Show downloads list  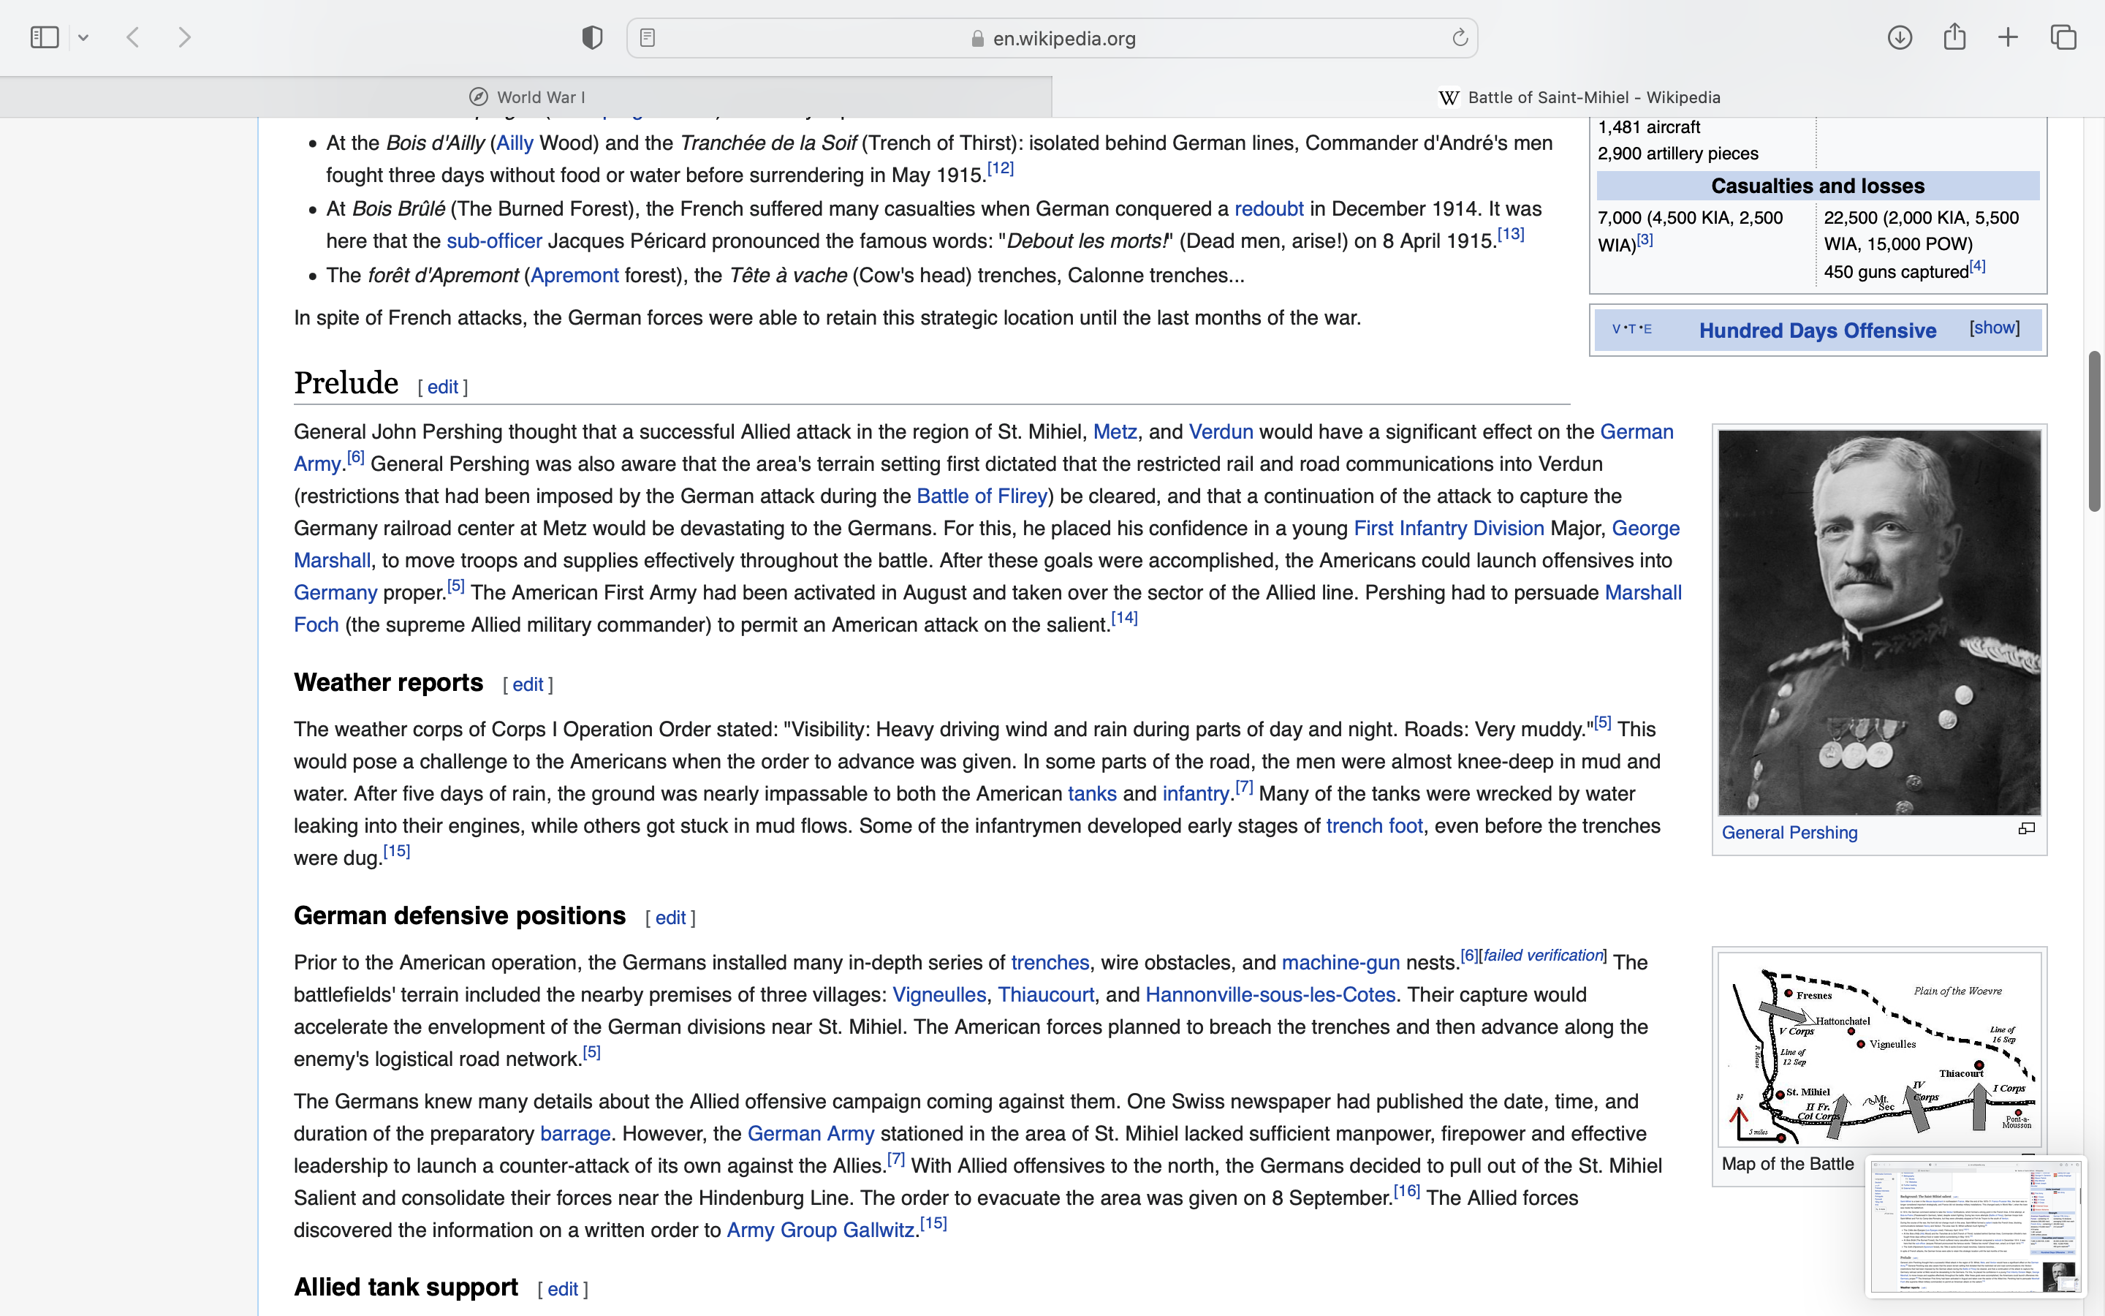(x=1900, y=37)
